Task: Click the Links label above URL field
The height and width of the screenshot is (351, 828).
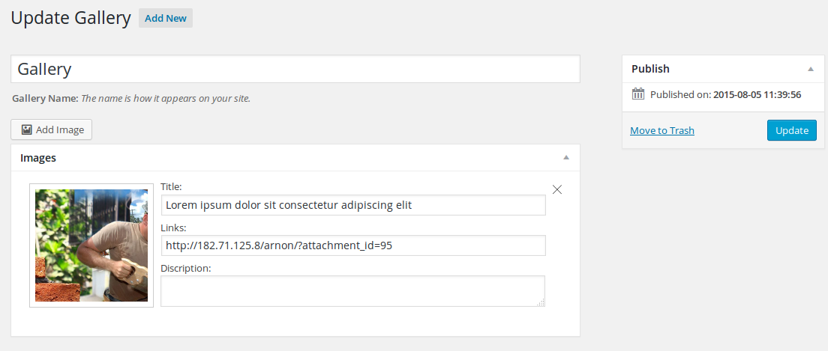Action: [173, 228]
